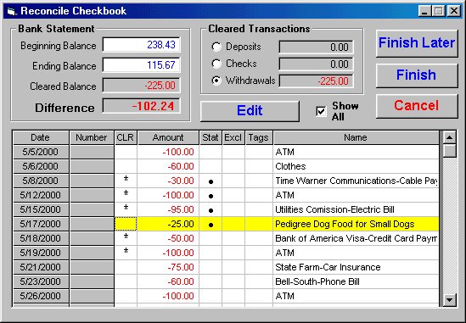Select the Checks radio button

click(x=216, y=64)
